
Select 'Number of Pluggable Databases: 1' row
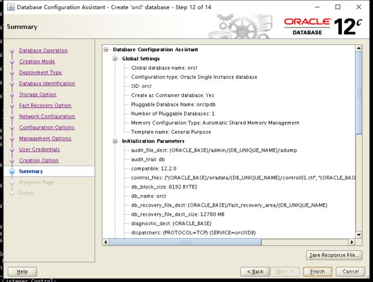(173, 114)
